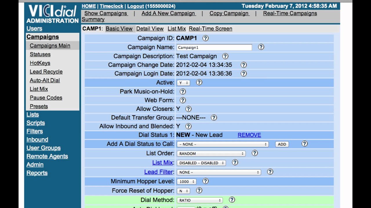Switch to Basic View tab

click(119, 29)
